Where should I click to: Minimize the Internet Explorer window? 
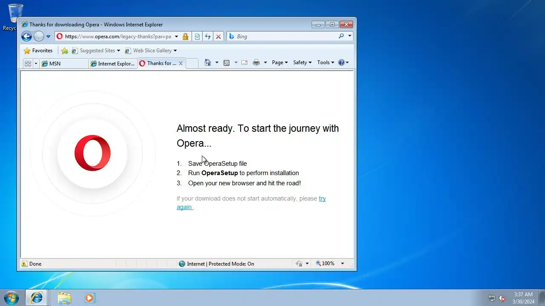[x=318, y=24]
